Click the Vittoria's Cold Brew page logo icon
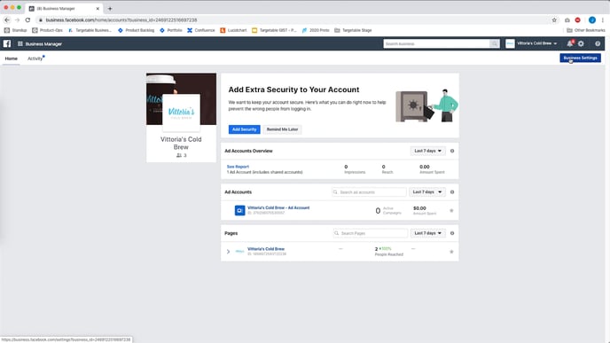 (239, 251)
